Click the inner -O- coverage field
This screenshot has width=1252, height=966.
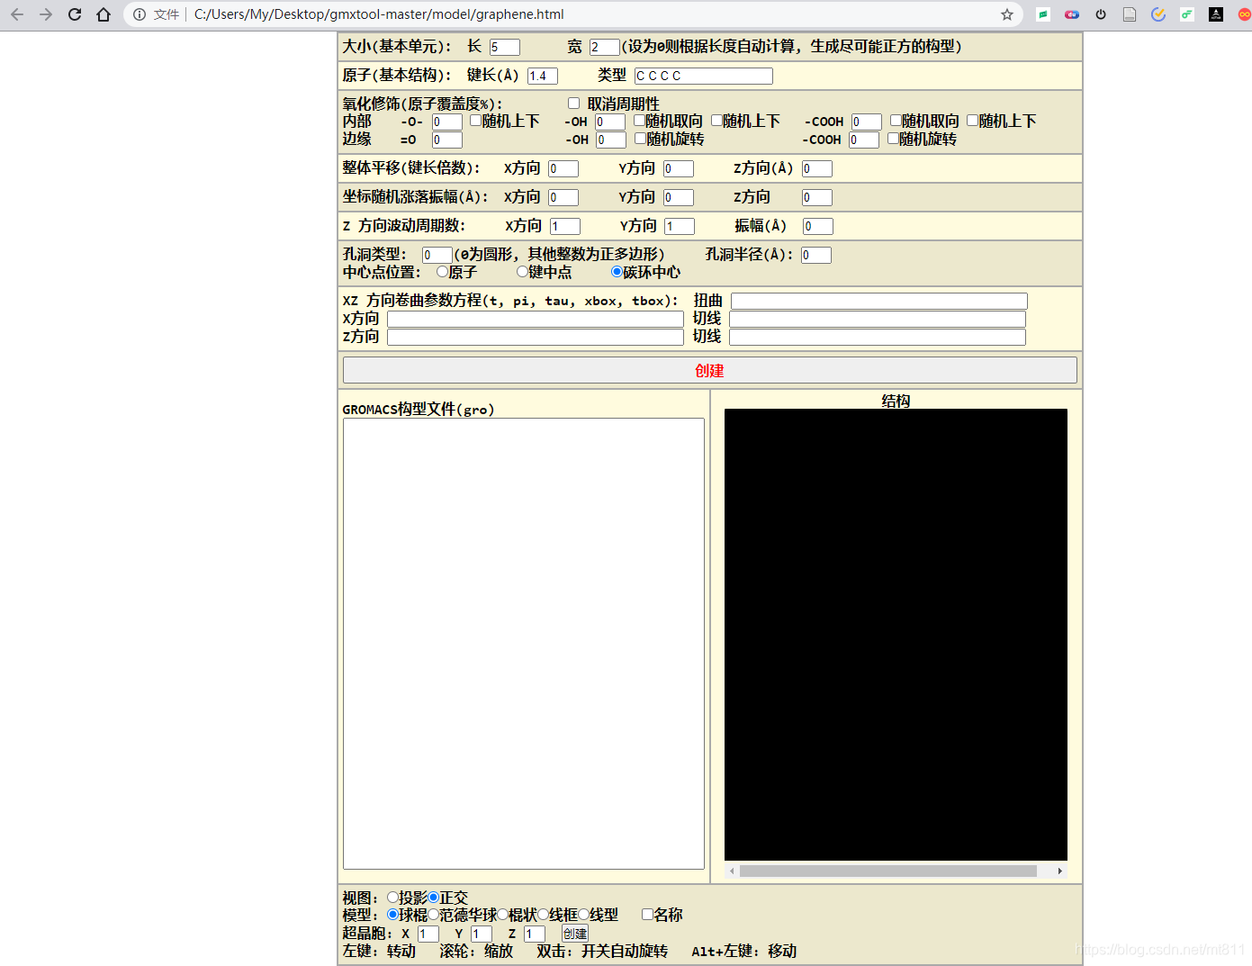[x=447, y=122]
